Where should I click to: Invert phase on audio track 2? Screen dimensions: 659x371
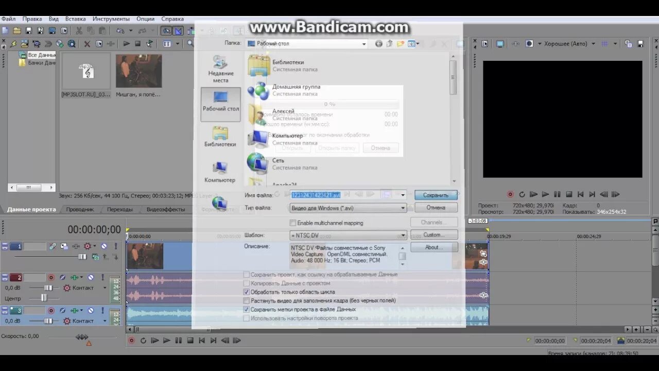tap(62, 277)
